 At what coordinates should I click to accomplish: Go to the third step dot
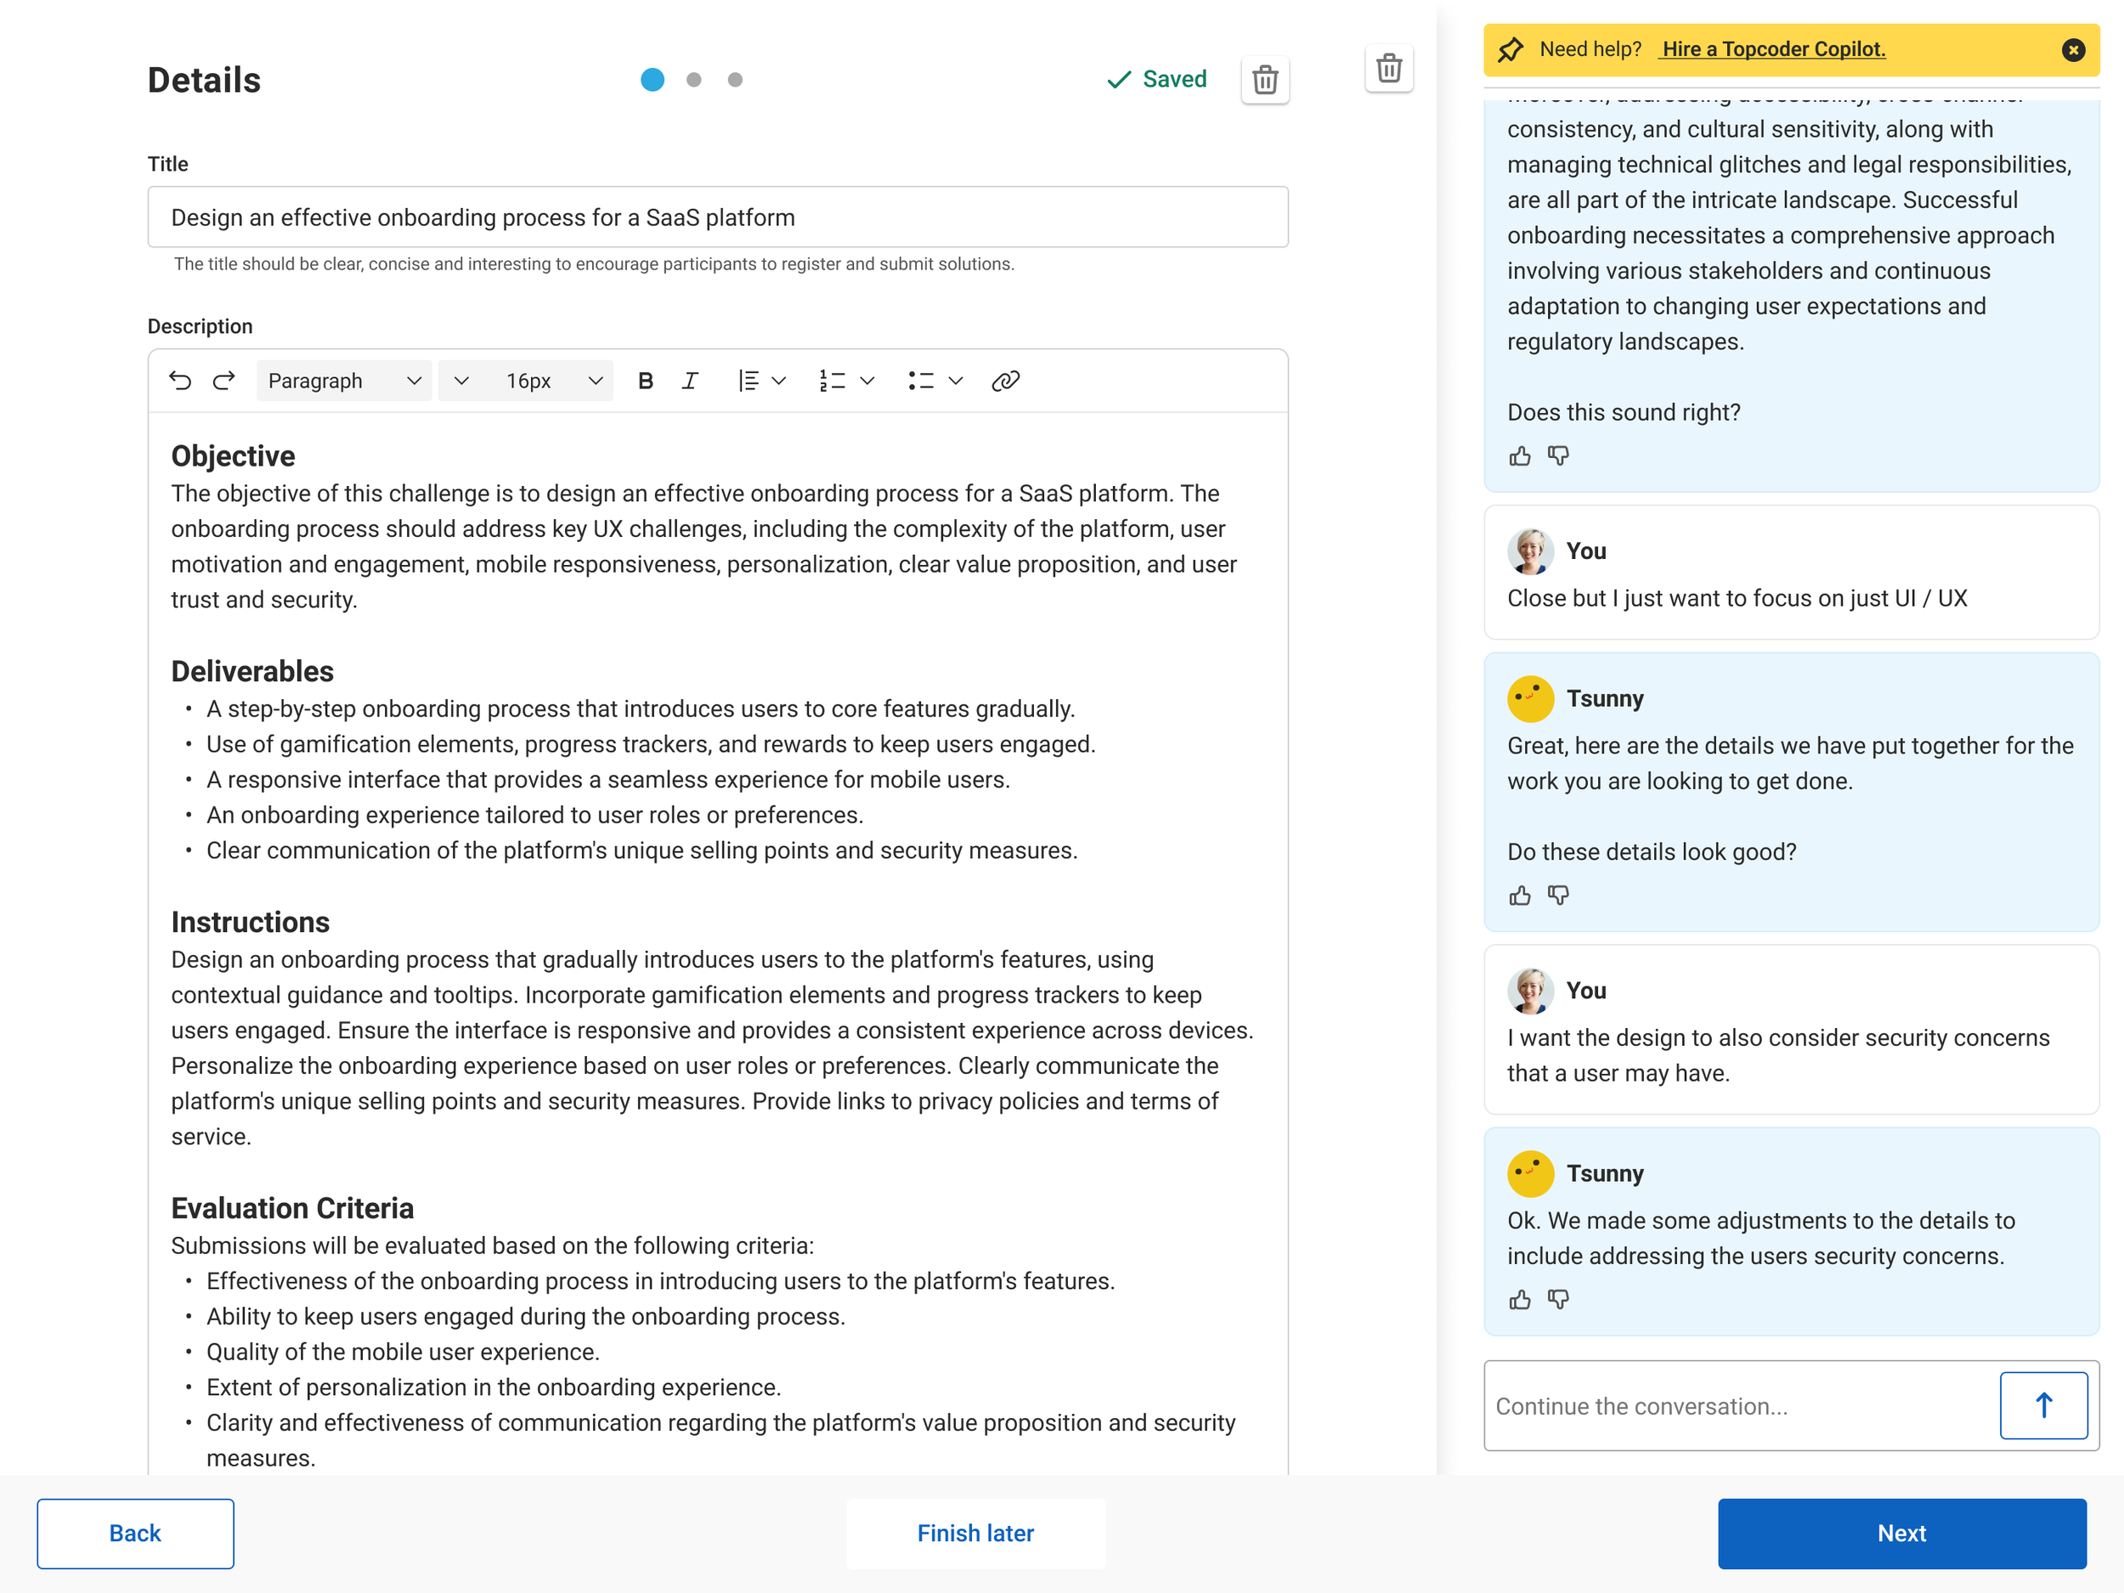[x=735, y=80]
